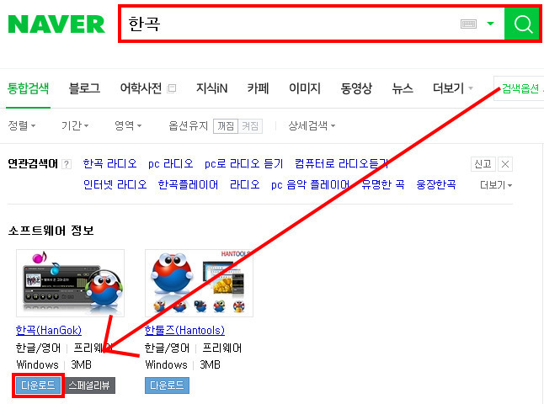Image resolution: width=544 pixels, height=404 pixels.
Task: Switch to the 블로그 tab
Action: 84,88
